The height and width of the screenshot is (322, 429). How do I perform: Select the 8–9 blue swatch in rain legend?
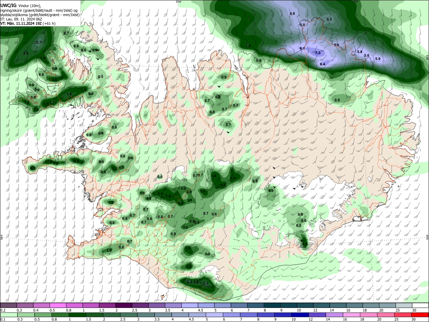tap(266, 315)
